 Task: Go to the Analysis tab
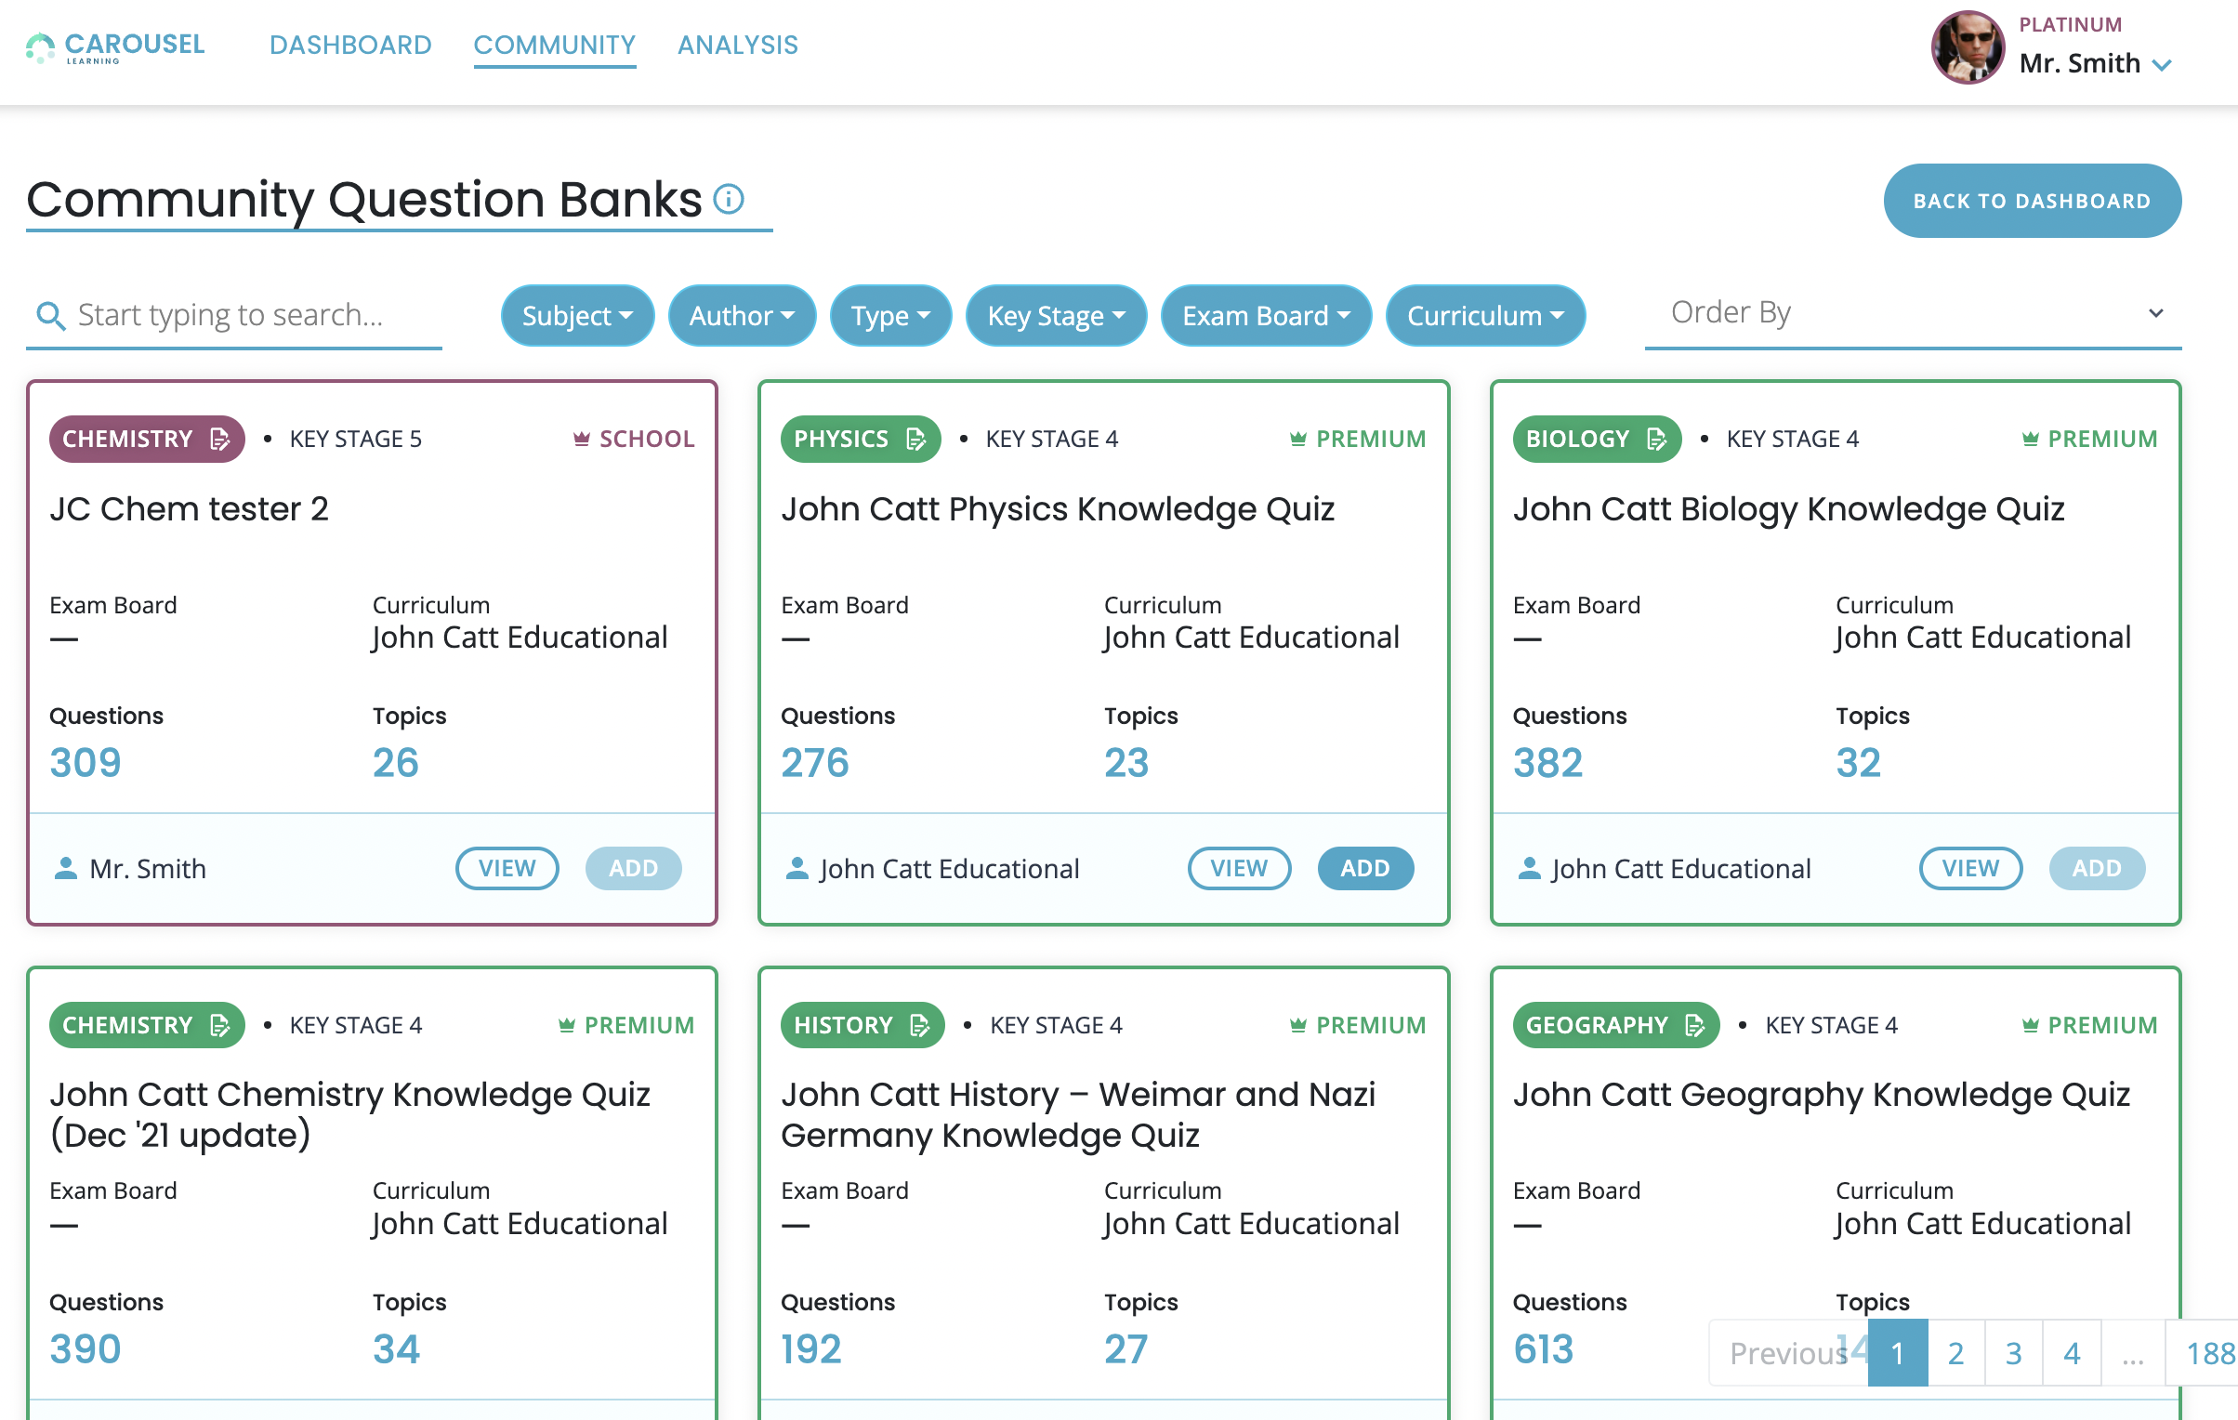click(738, 45)
